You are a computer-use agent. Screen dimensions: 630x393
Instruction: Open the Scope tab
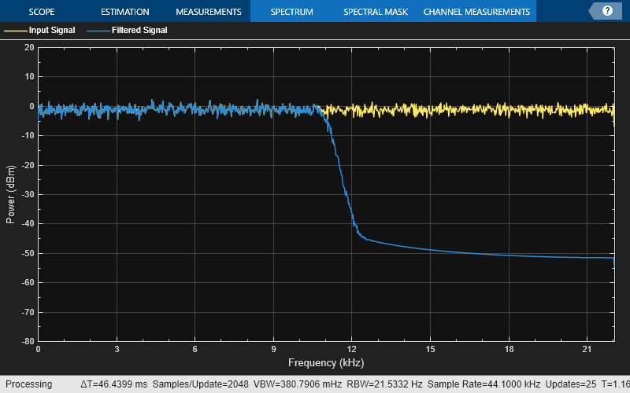pyautogui.click(x=42, y=12)
